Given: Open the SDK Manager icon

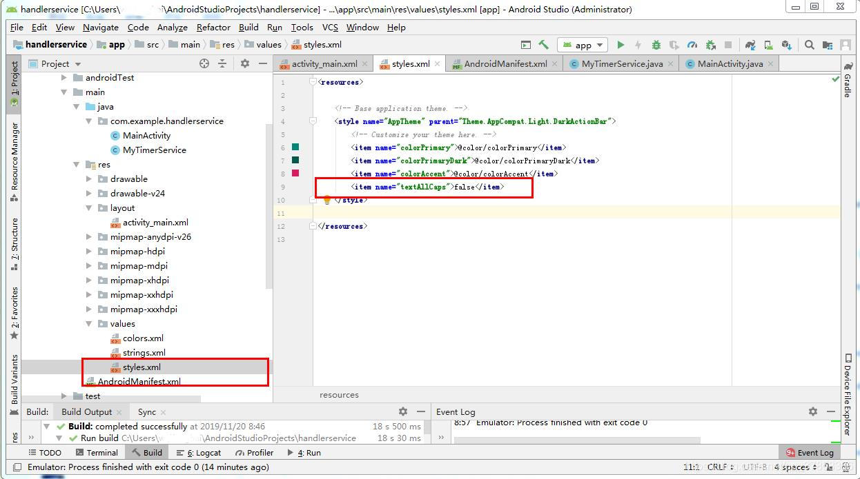Looking at the screenshot, I should 786,45.
